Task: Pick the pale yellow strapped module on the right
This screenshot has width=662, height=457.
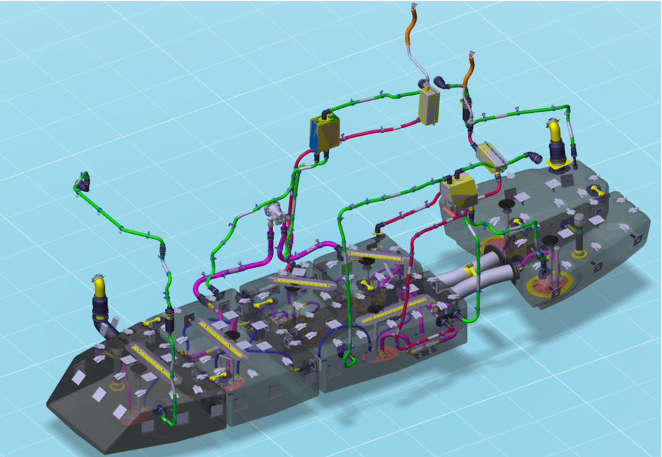Action: point(490,156)
